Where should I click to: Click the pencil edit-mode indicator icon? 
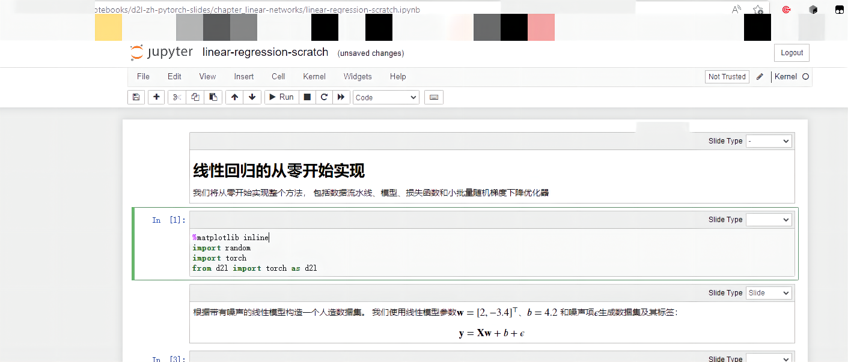(760, 77)
